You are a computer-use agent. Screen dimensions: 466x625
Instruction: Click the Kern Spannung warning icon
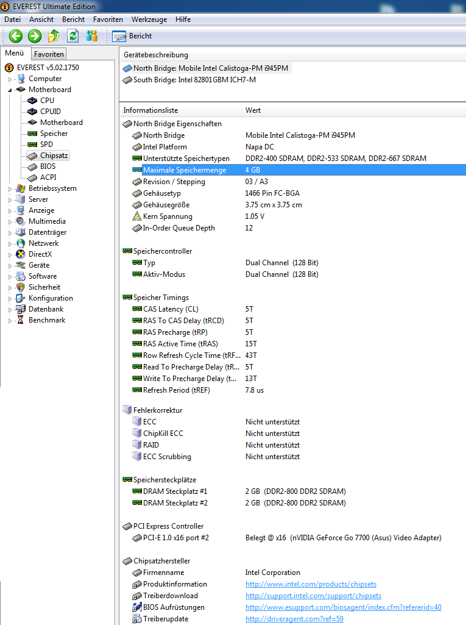[x=137, y=216]
